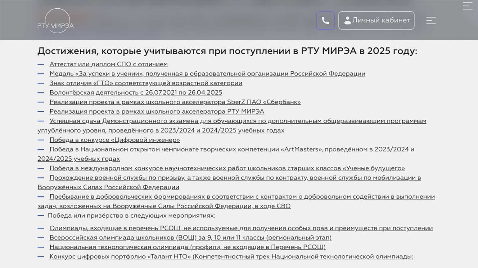Open the Прохождение военной службы link
The height and width of the screenshot is (268, 478).
[x=235, y=178]
